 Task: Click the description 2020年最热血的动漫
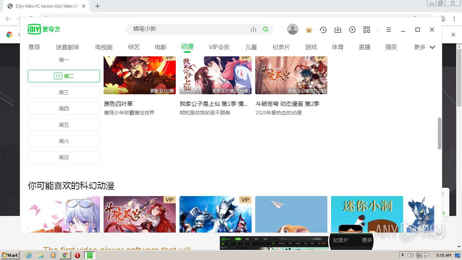pos(279,113)
